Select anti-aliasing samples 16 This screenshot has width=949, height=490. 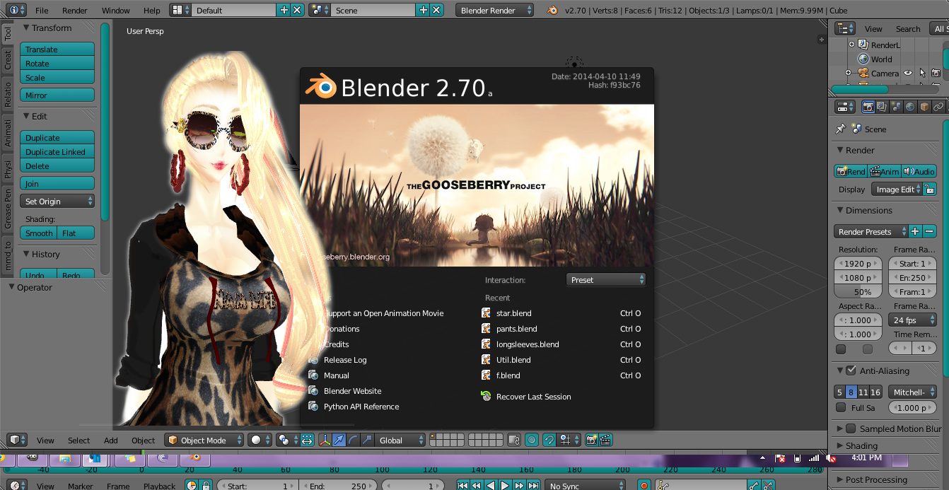875,392
